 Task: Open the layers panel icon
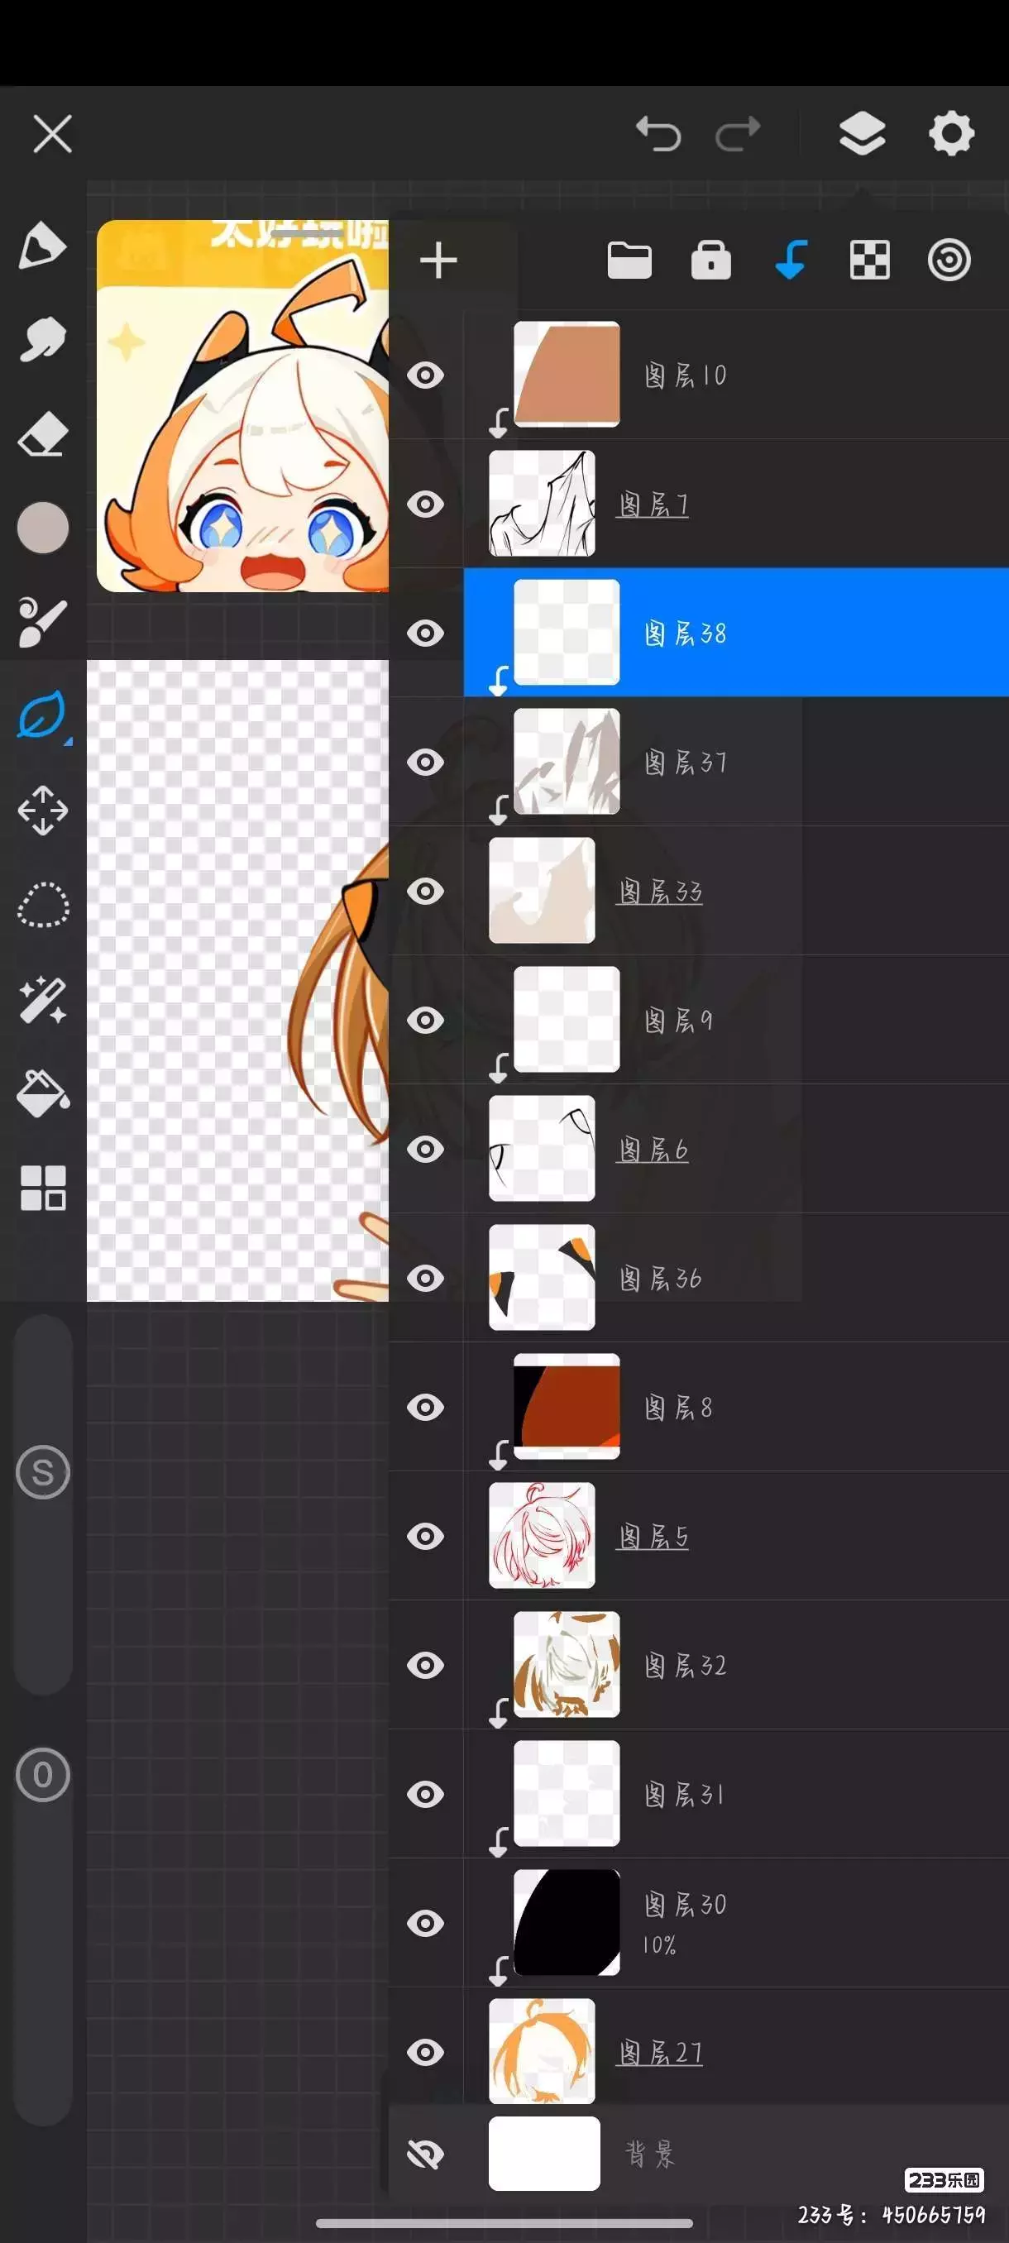point(862,134)
